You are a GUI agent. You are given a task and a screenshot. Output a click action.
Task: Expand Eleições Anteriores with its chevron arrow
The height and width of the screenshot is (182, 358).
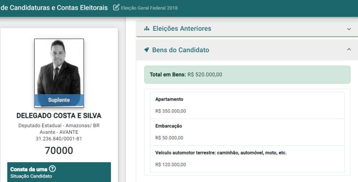349,29
